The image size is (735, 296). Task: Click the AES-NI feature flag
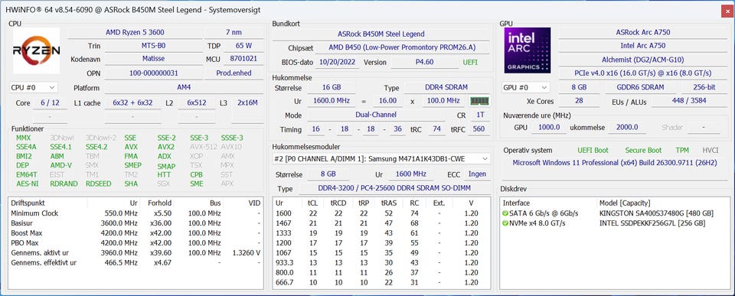[28, 184]
